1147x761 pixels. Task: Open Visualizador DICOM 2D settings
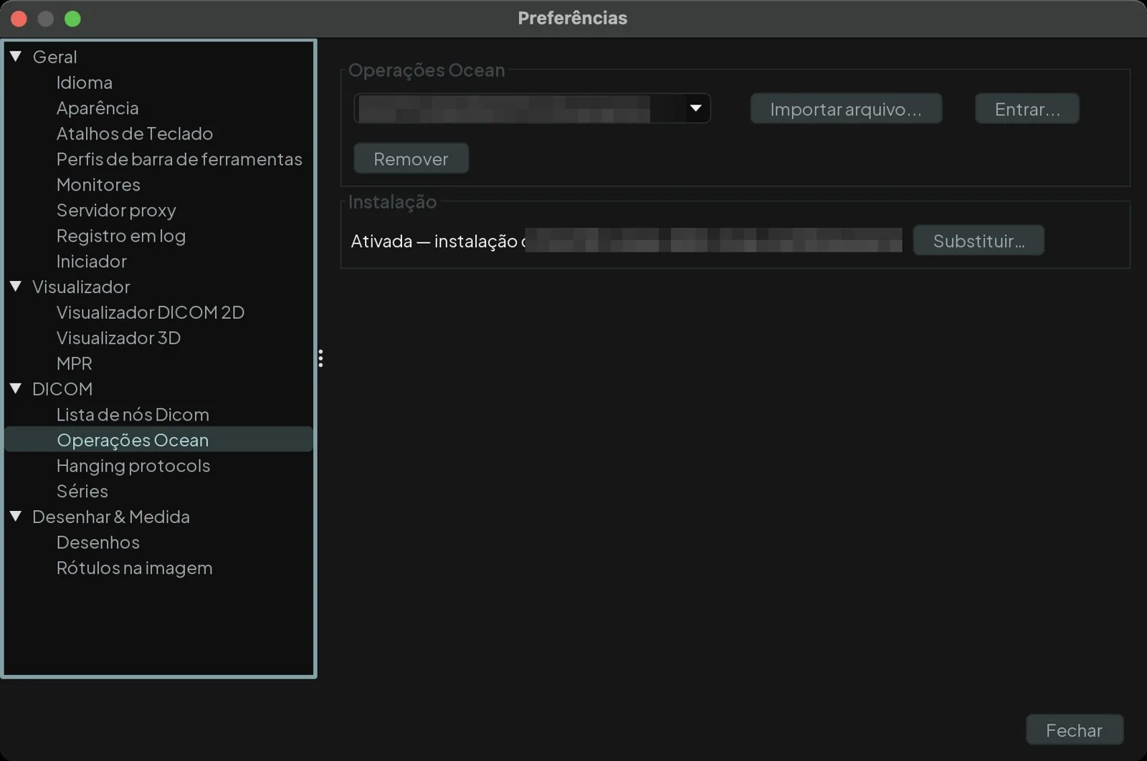(151, 312)
